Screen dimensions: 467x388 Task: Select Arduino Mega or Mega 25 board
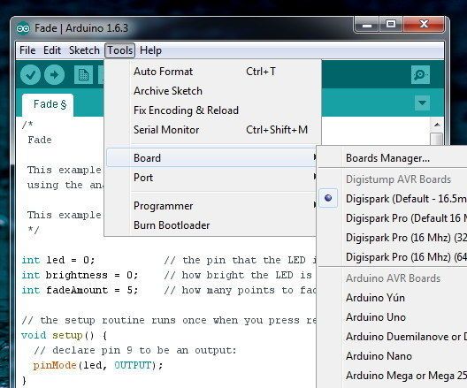pos(392,376)
